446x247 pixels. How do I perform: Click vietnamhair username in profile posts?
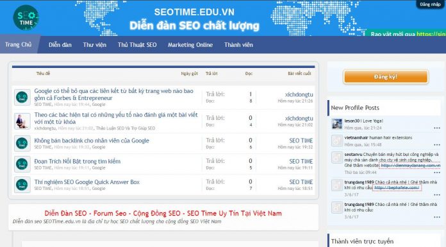pyautogui.click(x=356, y=137)
